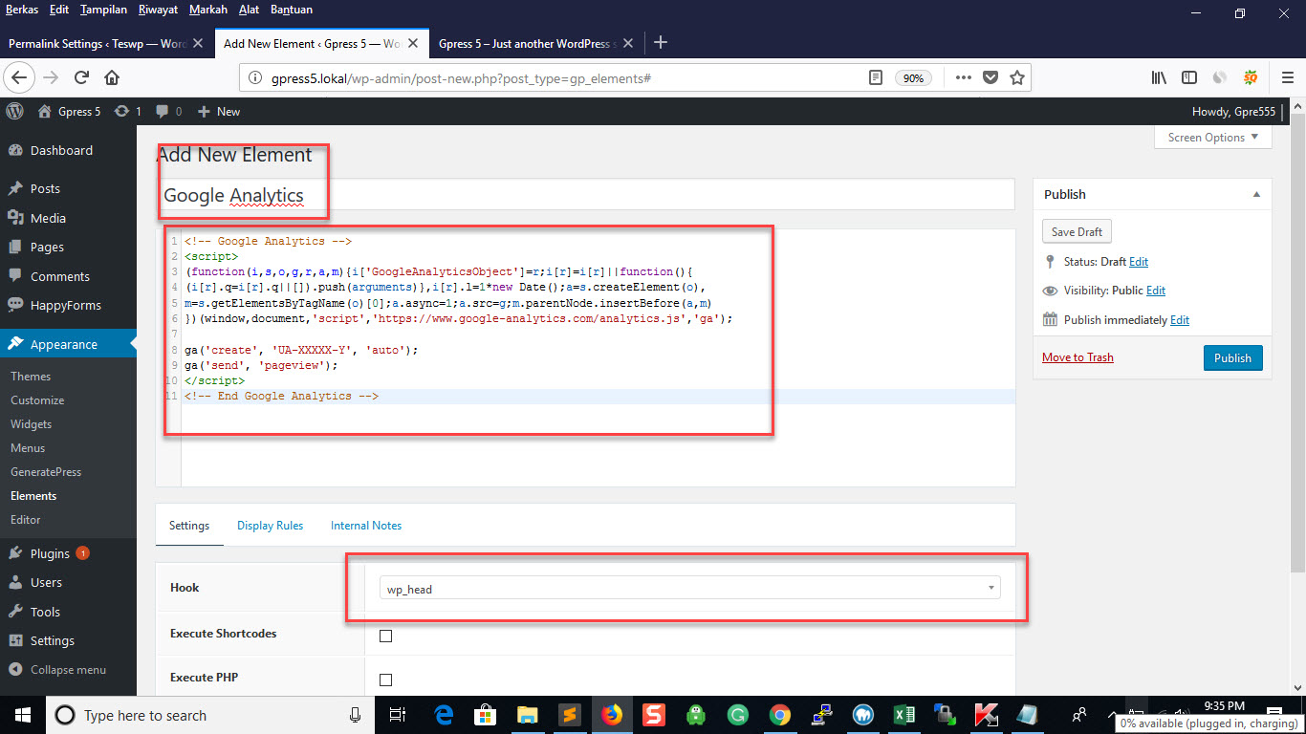Enable the Execute PHP checkbox
Image resolution: width=1306 pixels, height=734 pixels.
coord(386,680)
